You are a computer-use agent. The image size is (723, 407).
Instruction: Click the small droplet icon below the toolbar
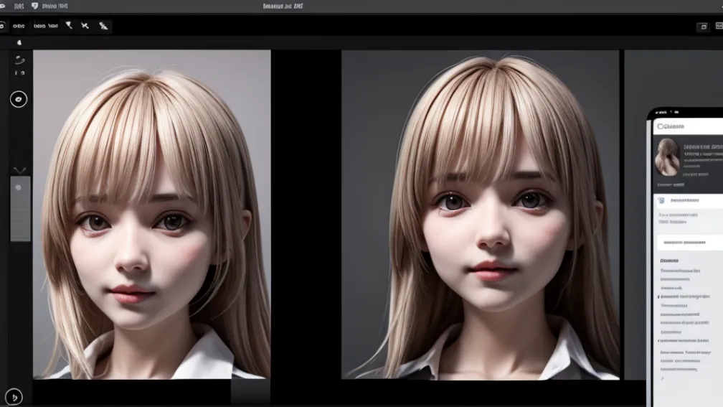pos(19,42)
